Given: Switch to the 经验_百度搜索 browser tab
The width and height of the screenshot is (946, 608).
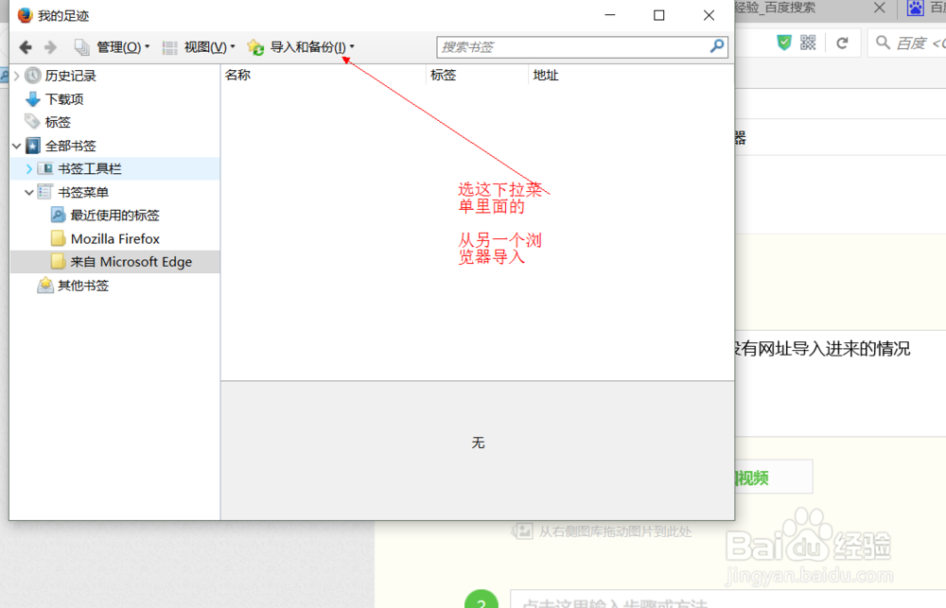Looking at the screenshot, I should click(x=800, y=9).
